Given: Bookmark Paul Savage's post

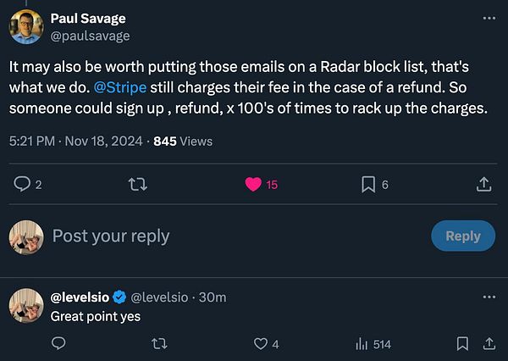Looking at the screenshot, I should pos(368,184).
